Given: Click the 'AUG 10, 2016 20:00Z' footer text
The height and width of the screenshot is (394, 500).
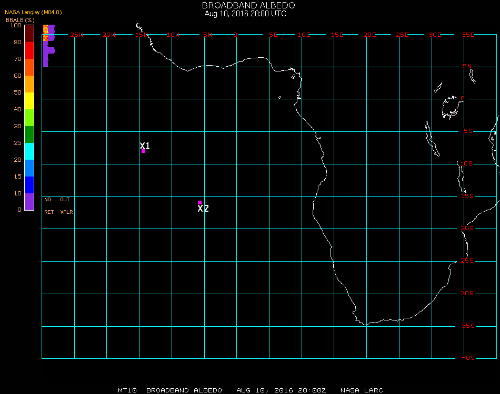Looking at the screenshot, I should [x=281, y=390].
